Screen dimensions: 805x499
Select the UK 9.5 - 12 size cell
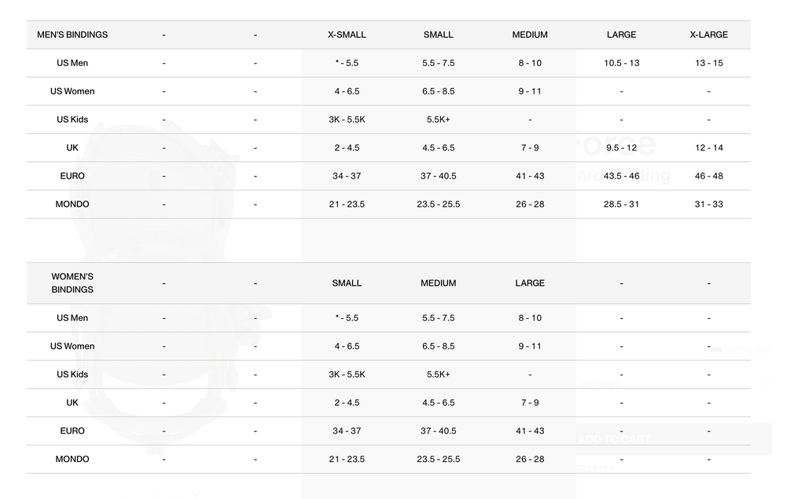pos(621,148)
